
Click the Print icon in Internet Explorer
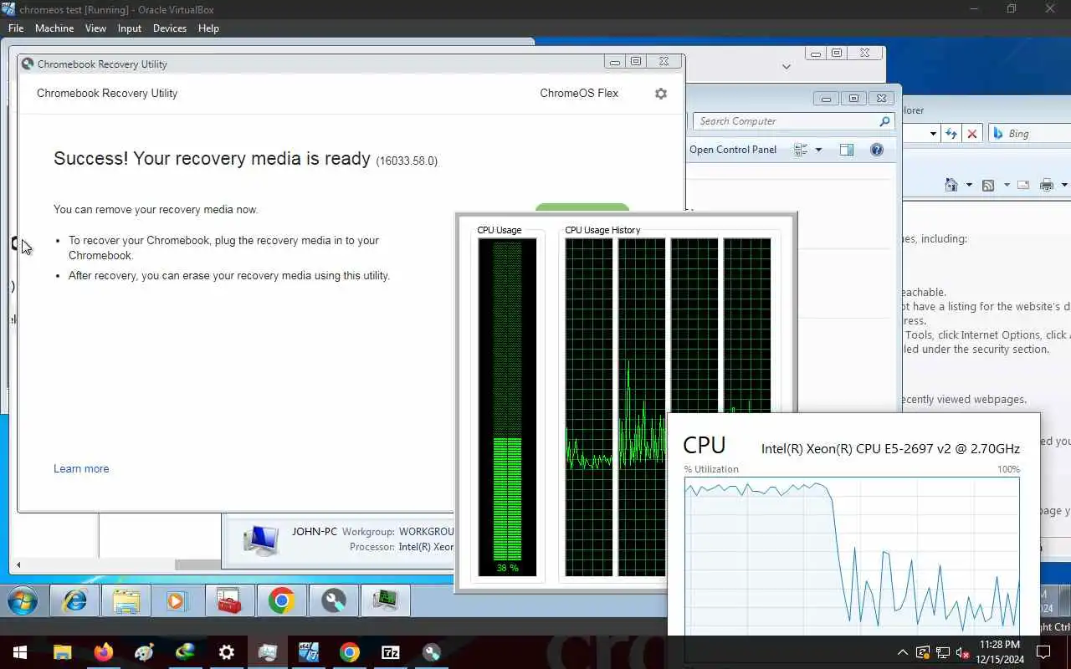[1047, 185]
